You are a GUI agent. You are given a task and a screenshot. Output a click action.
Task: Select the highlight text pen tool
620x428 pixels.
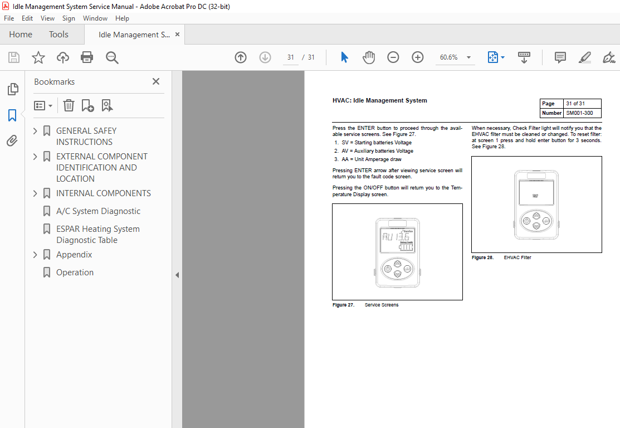pyautogui.click(x=584, y=57)
